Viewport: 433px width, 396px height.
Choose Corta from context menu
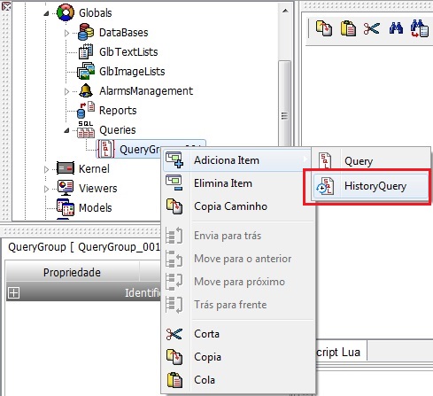coord(237,334)
